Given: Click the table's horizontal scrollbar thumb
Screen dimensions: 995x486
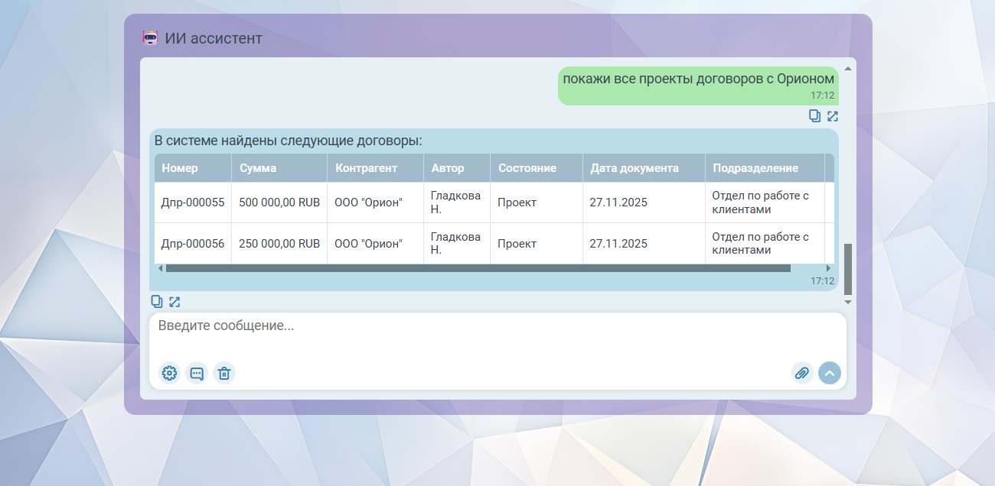Looking at the screenshot, I should 478,268.
